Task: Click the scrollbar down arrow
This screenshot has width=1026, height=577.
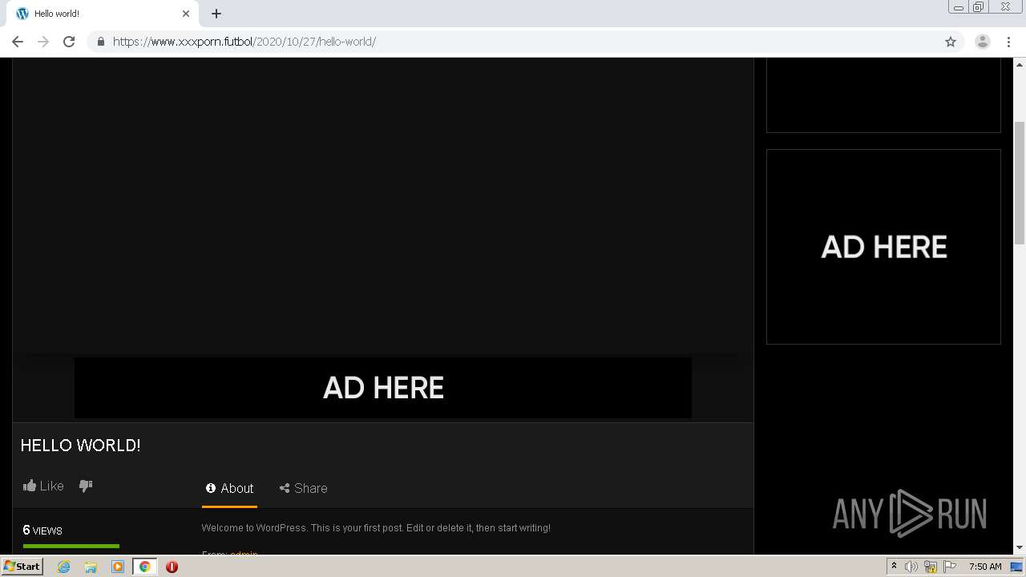Action: click(x=1020, y=548)
